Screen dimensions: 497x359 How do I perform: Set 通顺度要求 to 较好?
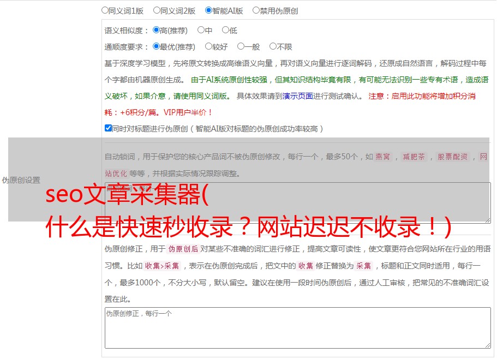(208, 46)
